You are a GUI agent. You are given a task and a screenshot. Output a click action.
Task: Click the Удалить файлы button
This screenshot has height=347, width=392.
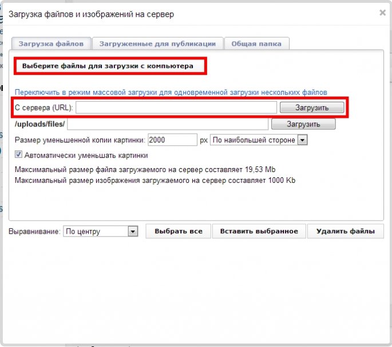pos(346,231)
